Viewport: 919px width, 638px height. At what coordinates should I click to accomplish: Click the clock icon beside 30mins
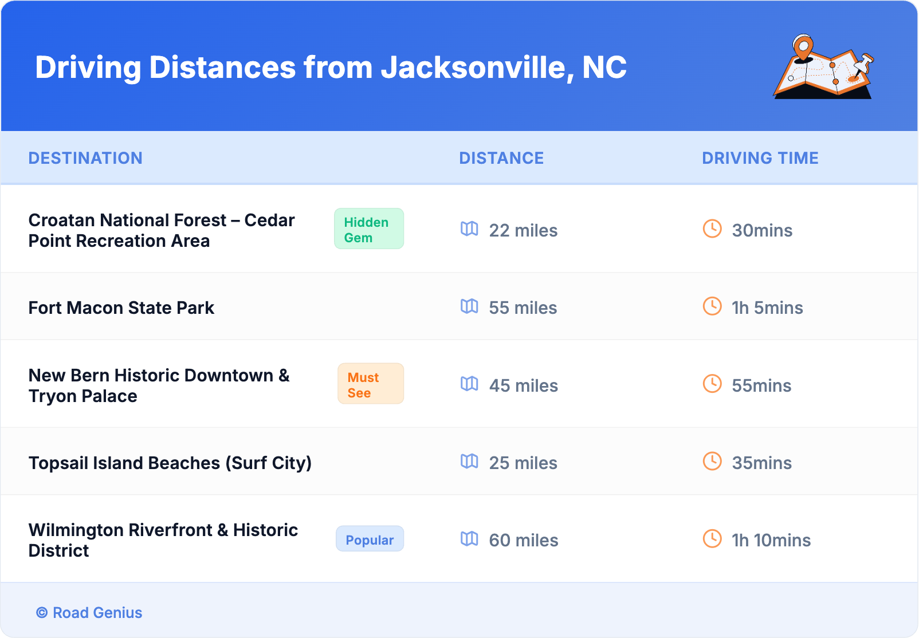(x=712, y=229)
